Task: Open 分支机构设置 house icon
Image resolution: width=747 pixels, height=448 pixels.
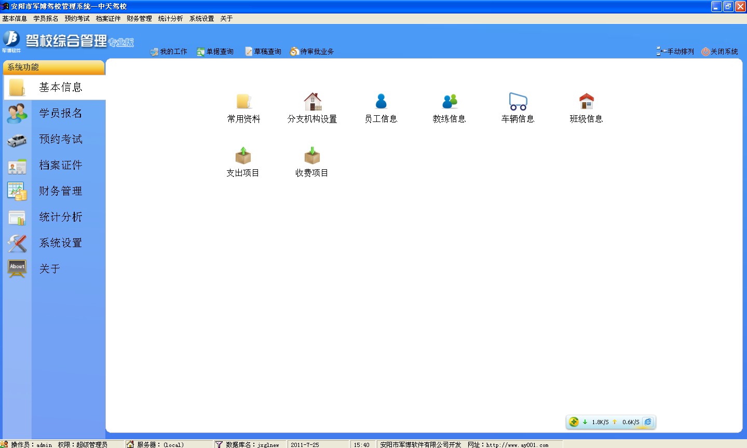Action: (313, 102)
